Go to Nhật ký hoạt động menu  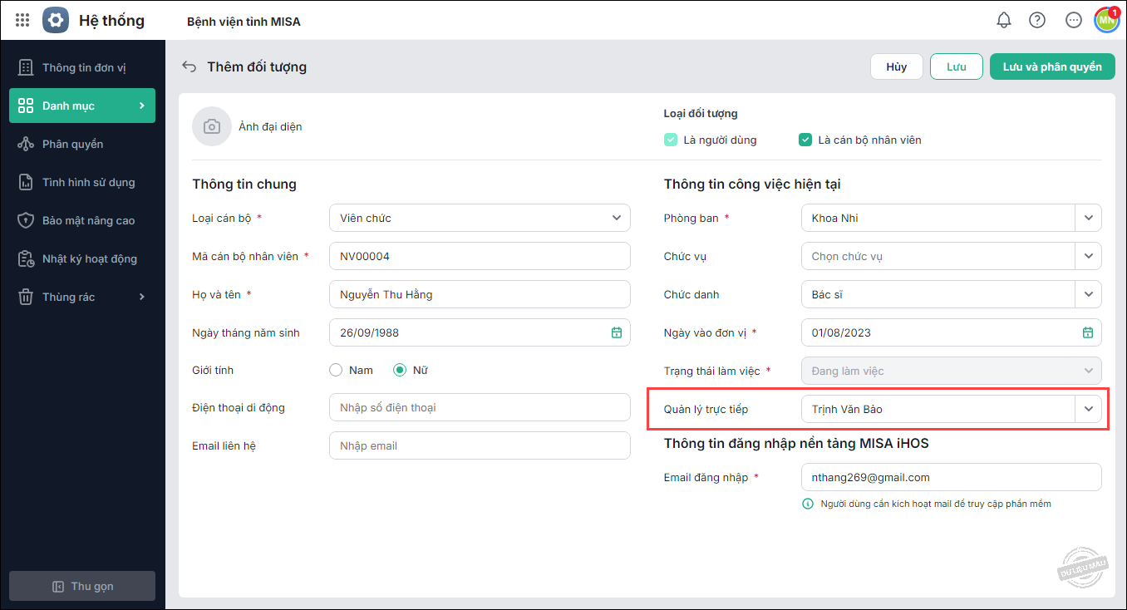point(89,258)
